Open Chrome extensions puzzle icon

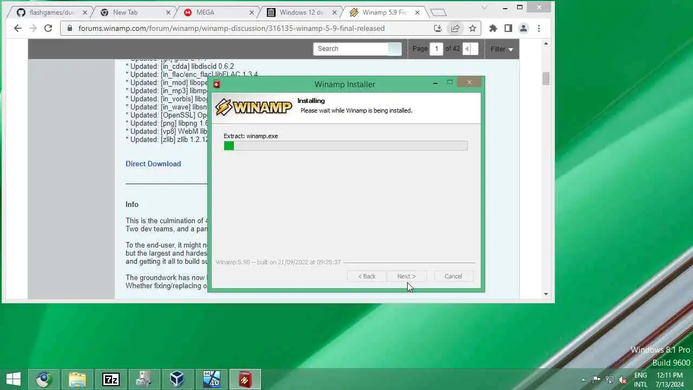click(493, 28)
